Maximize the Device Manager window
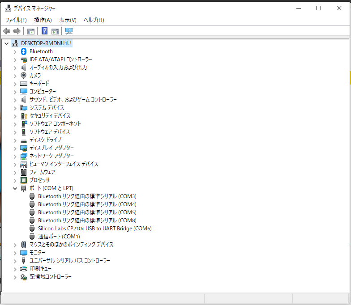The image size is (351, 305). coord(319,8)
